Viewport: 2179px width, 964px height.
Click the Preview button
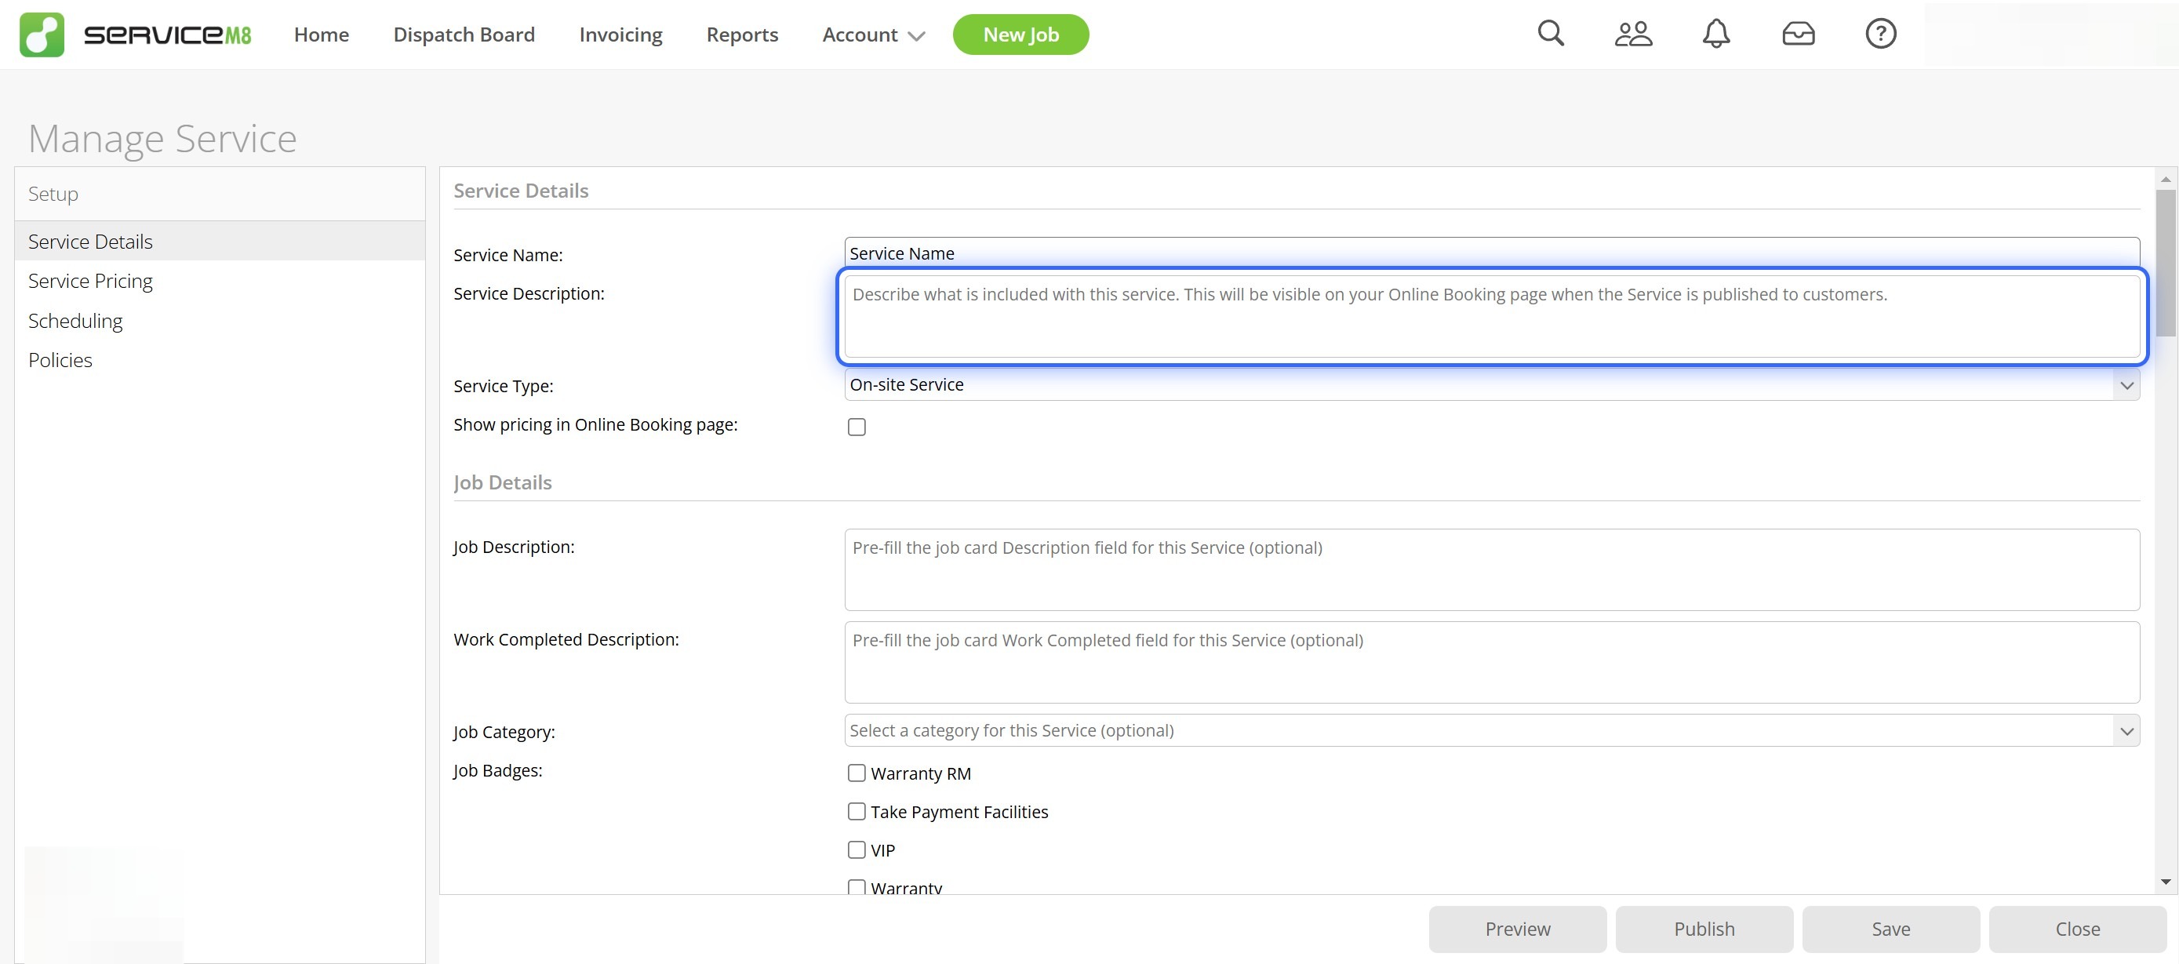[1518, 929]
